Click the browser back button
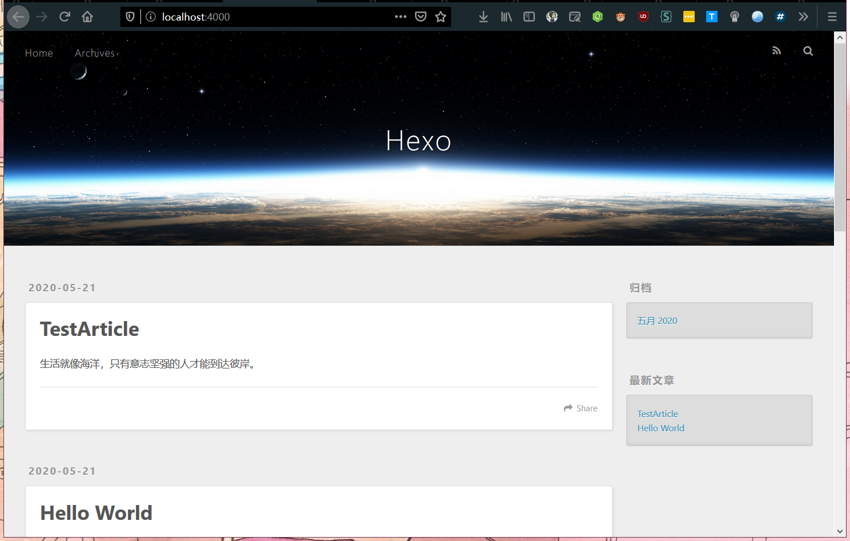 (x=18, y=17)
